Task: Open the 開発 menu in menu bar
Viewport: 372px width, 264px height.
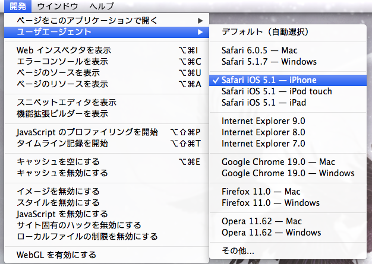Action: click(x=18, y=6)
